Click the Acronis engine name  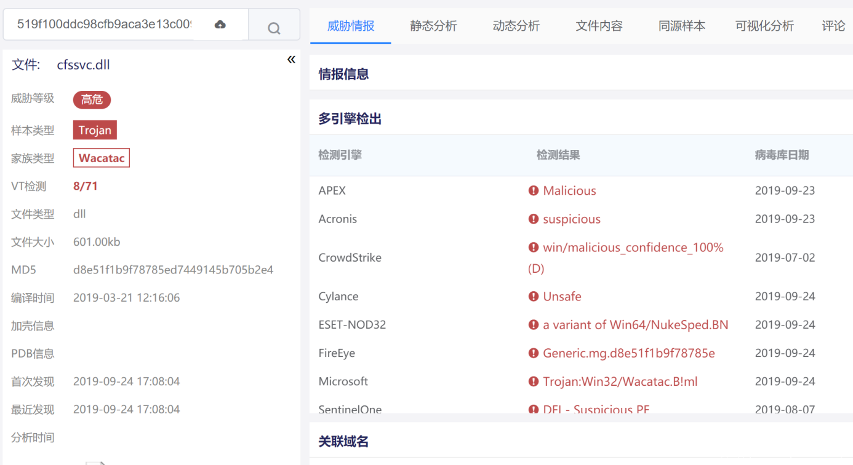(x=338, y=219)
